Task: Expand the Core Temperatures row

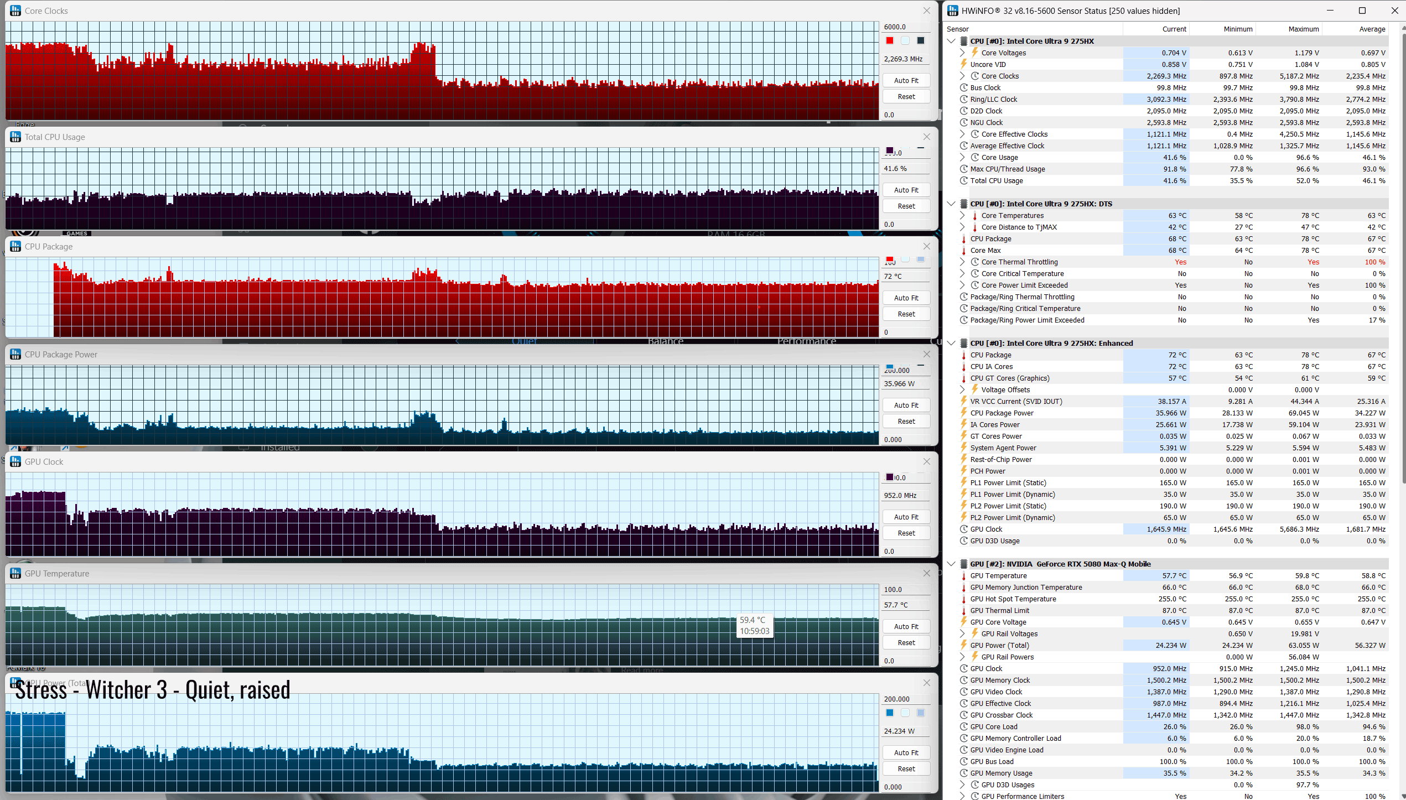Action: pos(962,215)
